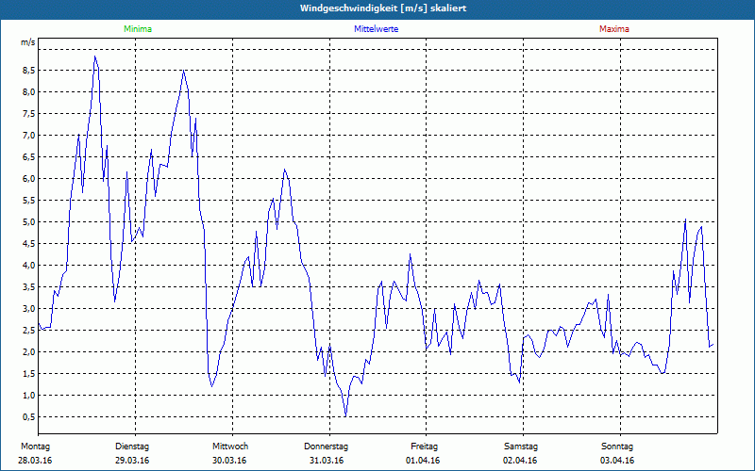
Task: Click the m/s unit label
Action: tap(28, 42)
